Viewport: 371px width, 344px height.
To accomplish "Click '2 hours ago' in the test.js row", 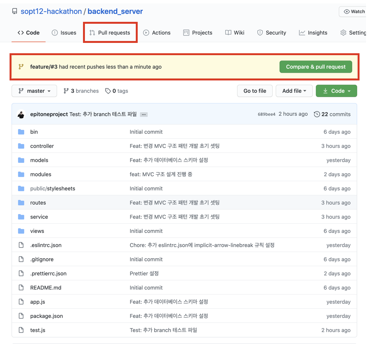I will pyautogui.click(x=336, y=330).
